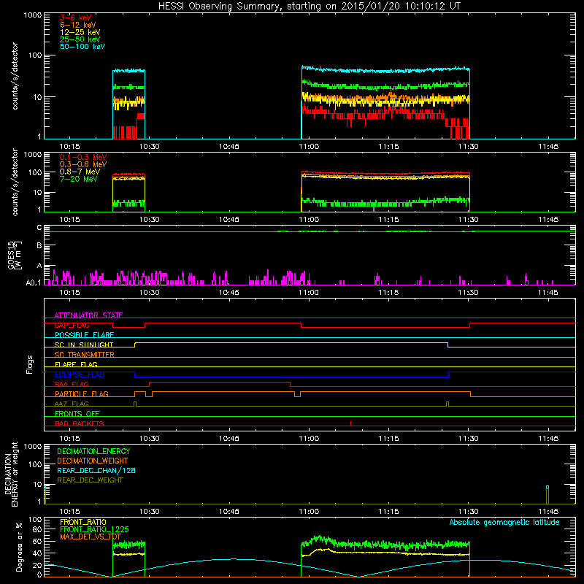Select the ATTENUATOR_STATE flag label
This screenshot has height=584, width=584.
tap(88, 315)
